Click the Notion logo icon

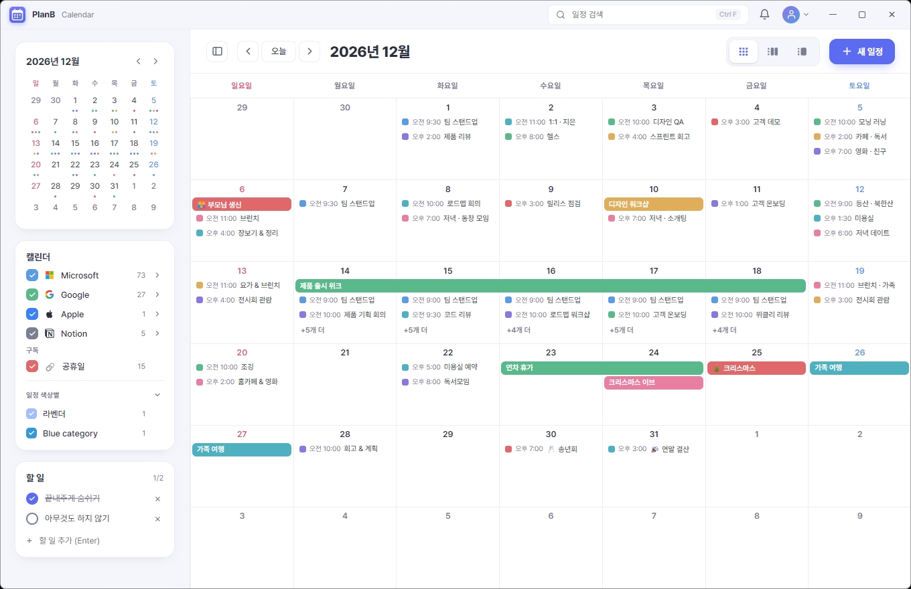pyautogui.click(x=50, y=333)
